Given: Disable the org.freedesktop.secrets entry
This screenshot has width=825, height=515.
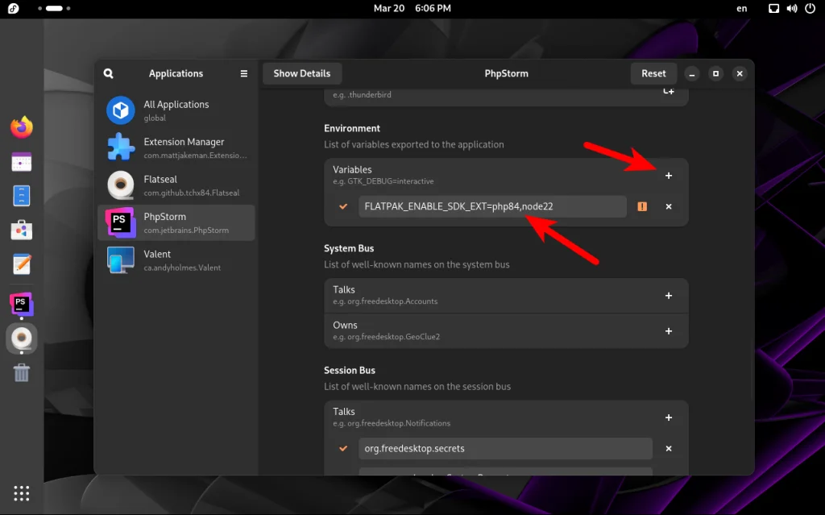Looking at the screenshot, I should (x=342, y=448).
